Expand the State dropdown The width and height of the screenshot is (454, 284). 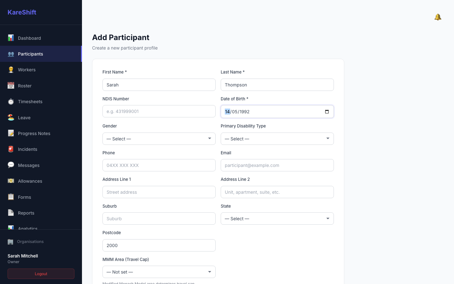pyautogui.click(x=277, y=218)
